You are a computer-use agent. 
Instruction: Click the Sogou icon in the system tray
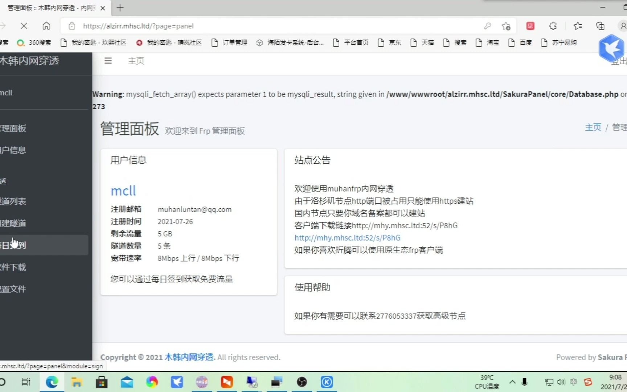(588, 382)
